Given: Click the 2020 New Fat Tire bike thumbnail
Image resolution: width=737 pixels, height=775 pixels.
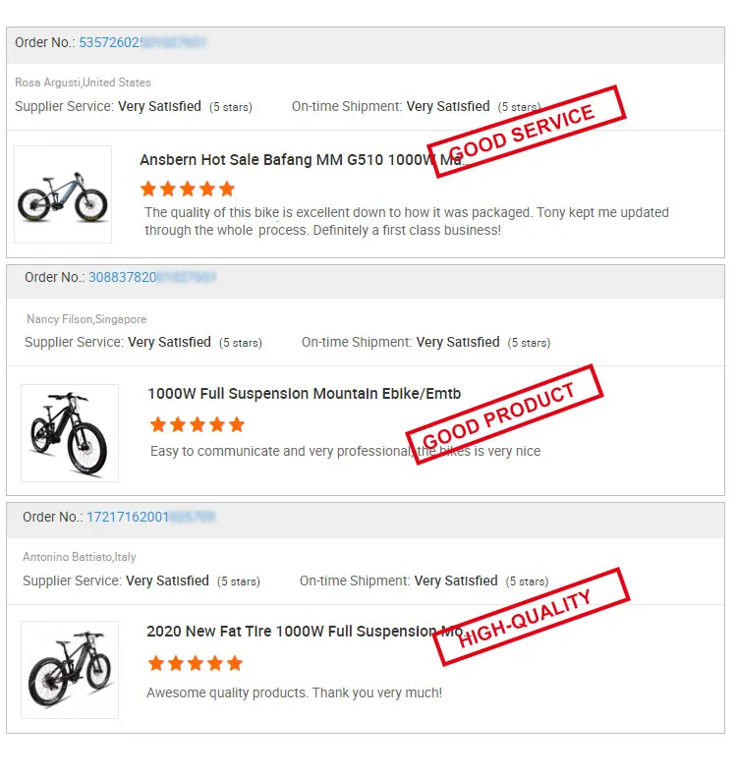Looking at the screenshot, I should pyautogui.click(x=70, y=669).
